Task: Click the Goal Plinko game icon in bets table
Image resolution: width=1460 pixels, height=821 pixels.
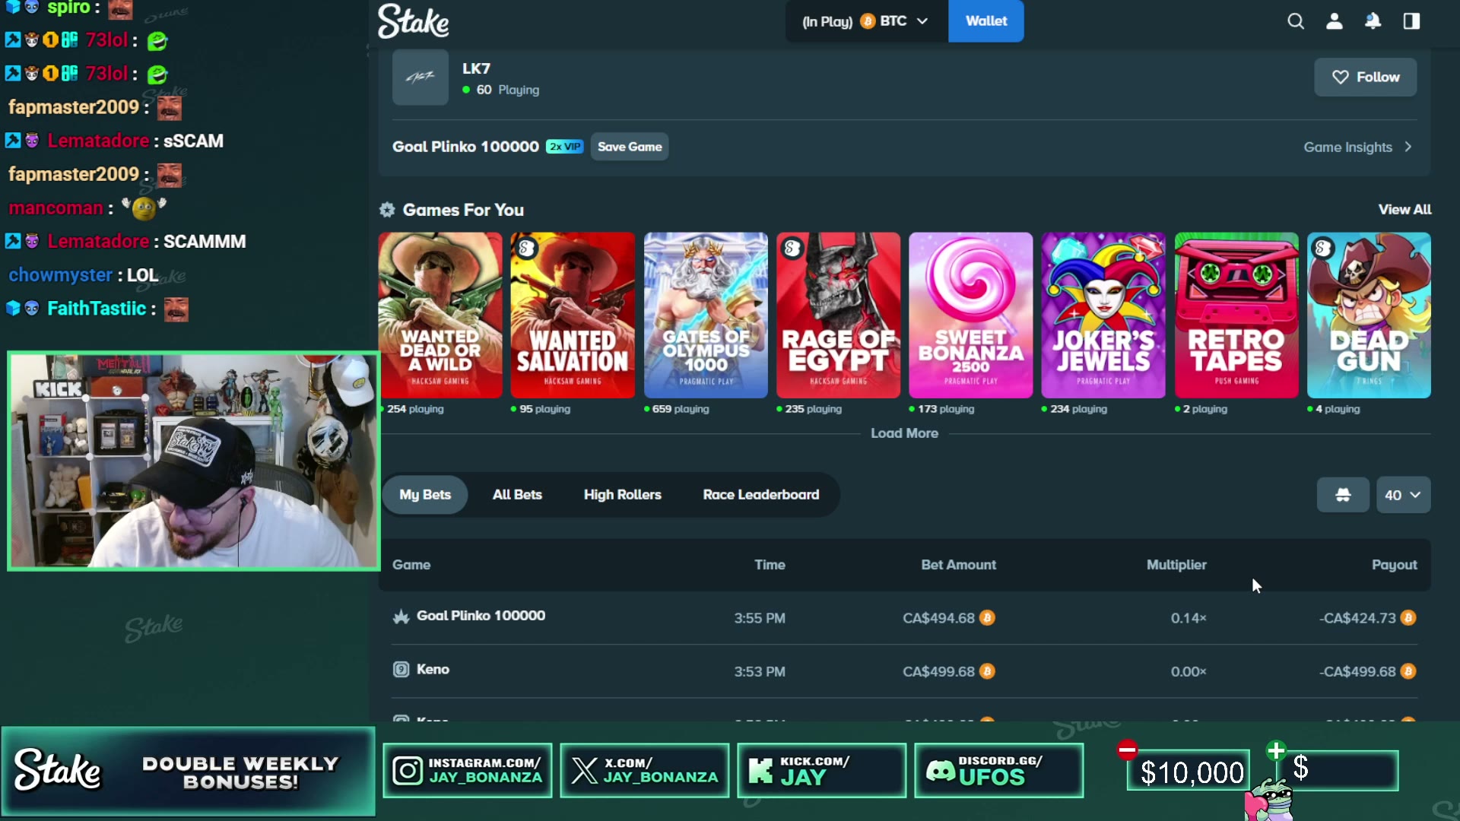Action: 401,617
